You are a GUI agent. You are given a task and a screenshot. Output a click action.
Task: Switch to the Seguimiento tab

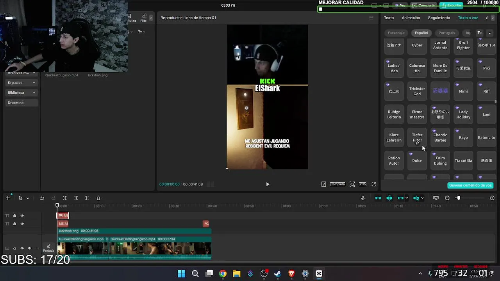[439, 18]
